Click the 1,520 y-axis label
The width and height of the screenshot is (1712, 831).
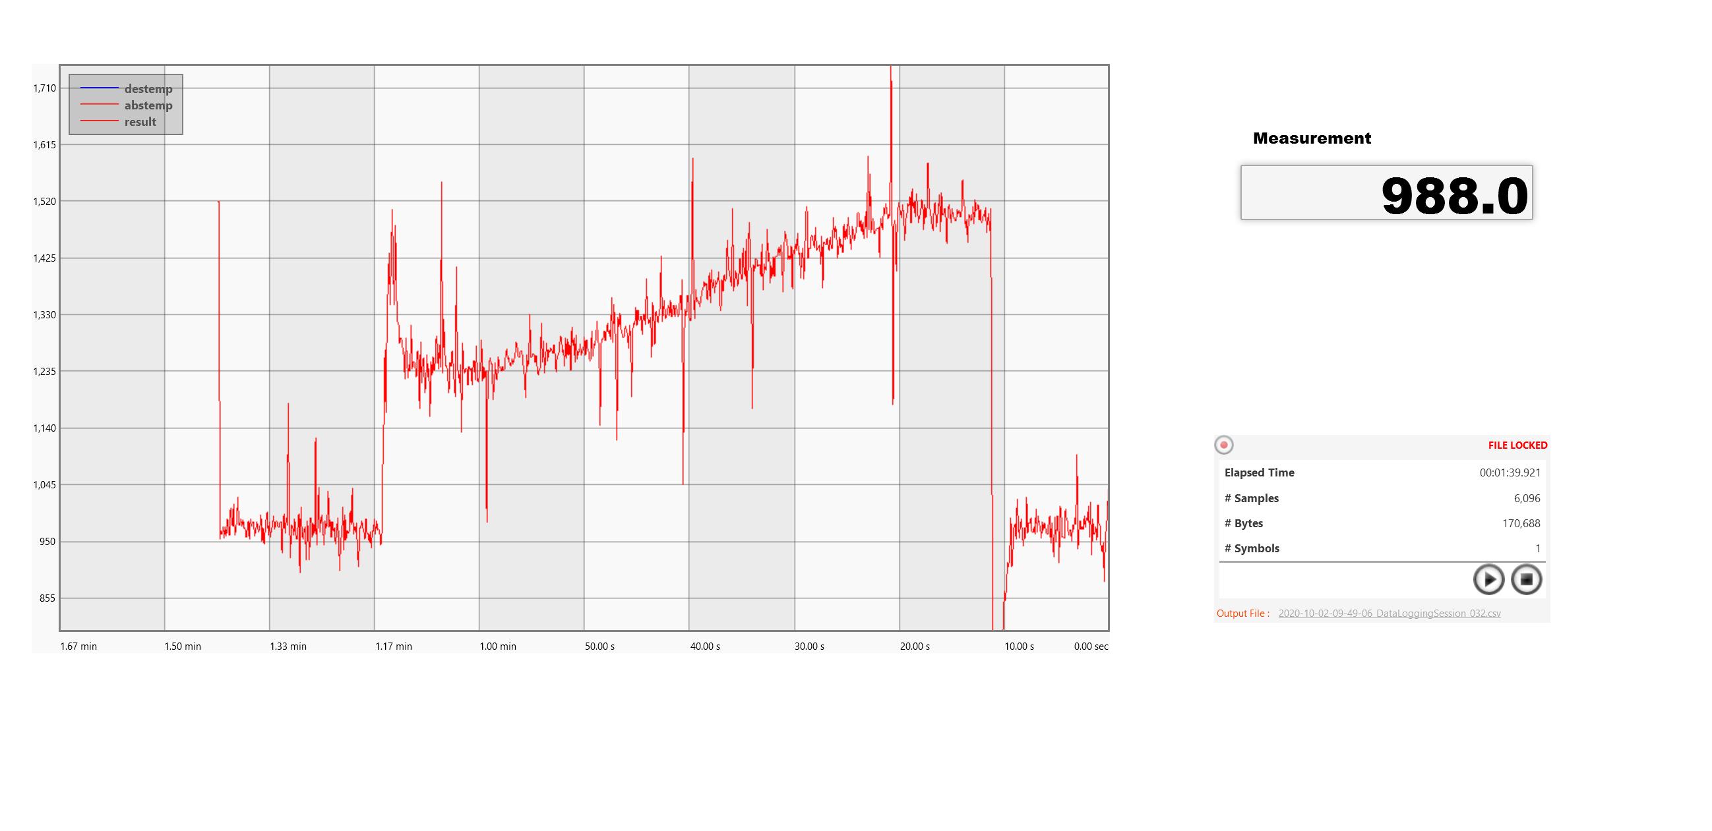[x=45, y=201]
